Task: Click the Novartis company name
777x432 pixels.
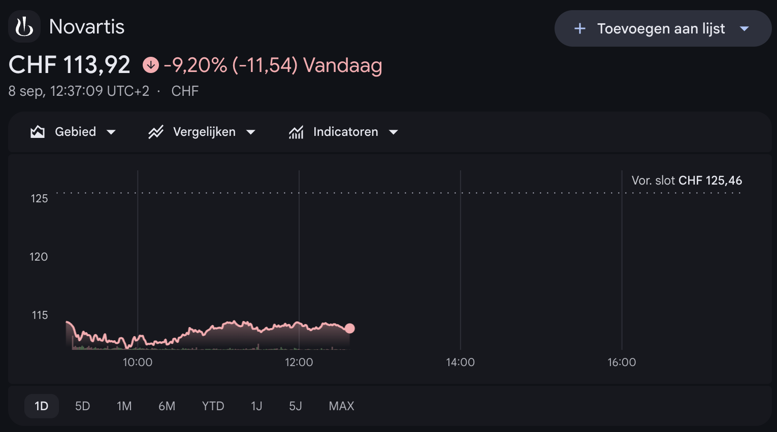Action: 87,26
